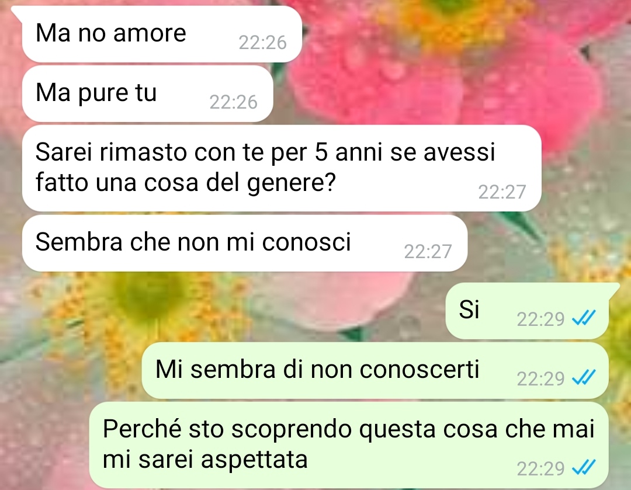Tap the 'Perché sto scoprendo' message bubble
This screenshot has width=631, height=490.
click(348, 445)
